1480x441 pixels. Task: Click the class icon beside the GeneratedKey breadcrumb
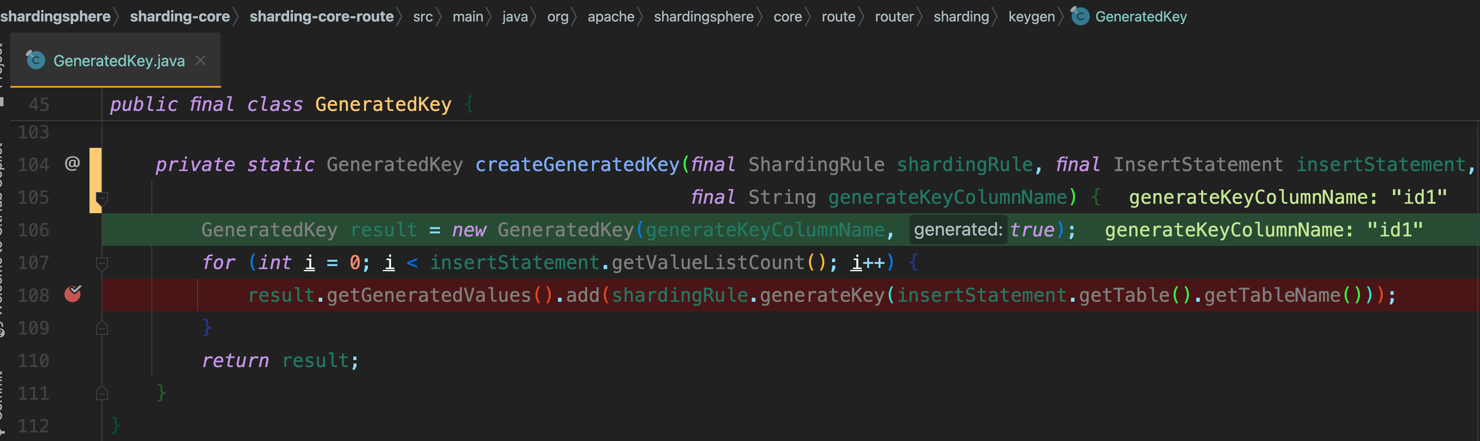click(1080, 16)
